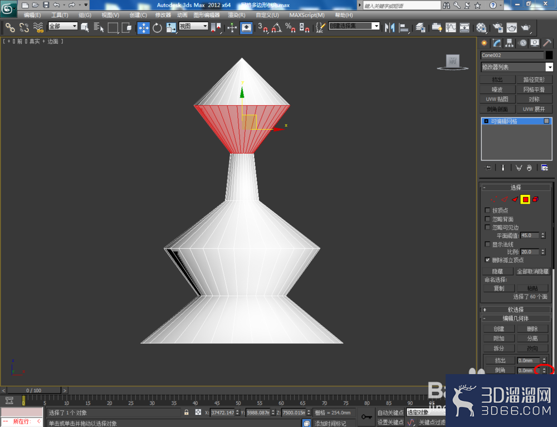557x427 pixels.
Task: Open Curve Editor icon
Action: pos(451,28)
